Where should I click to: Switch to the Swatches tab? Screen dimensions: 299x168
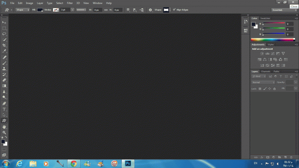[x=265, y=18]
